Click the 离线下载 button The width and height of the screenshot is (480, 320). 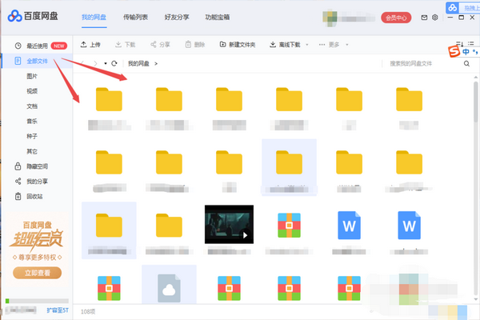pyautogui.click(x=285, y=45)
